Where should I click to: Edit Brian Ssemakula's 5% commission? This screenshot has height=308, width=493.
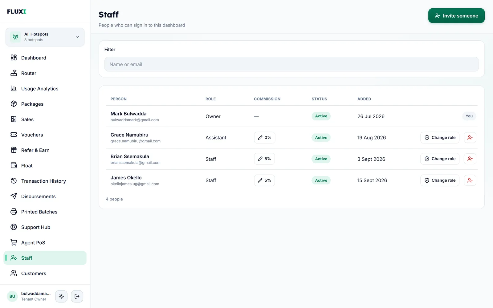coord(264,159)
